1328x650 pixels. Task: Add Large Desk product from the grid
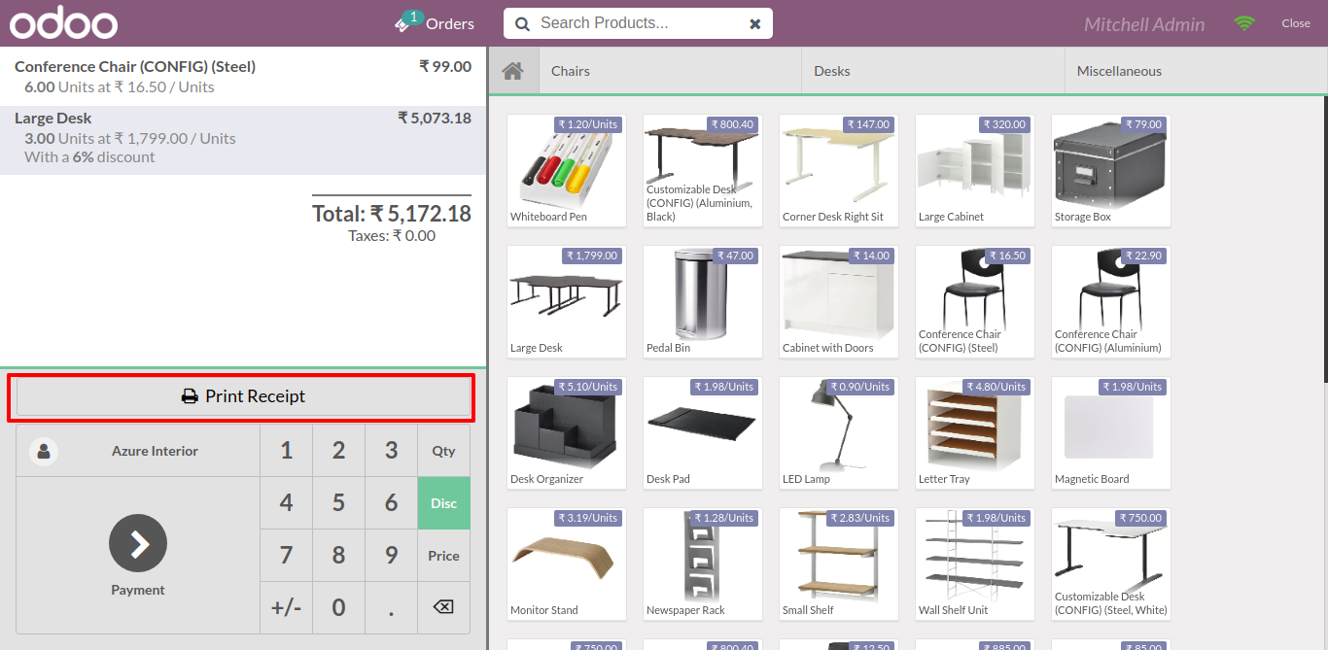pyautogui.click(x=567, y=302)
